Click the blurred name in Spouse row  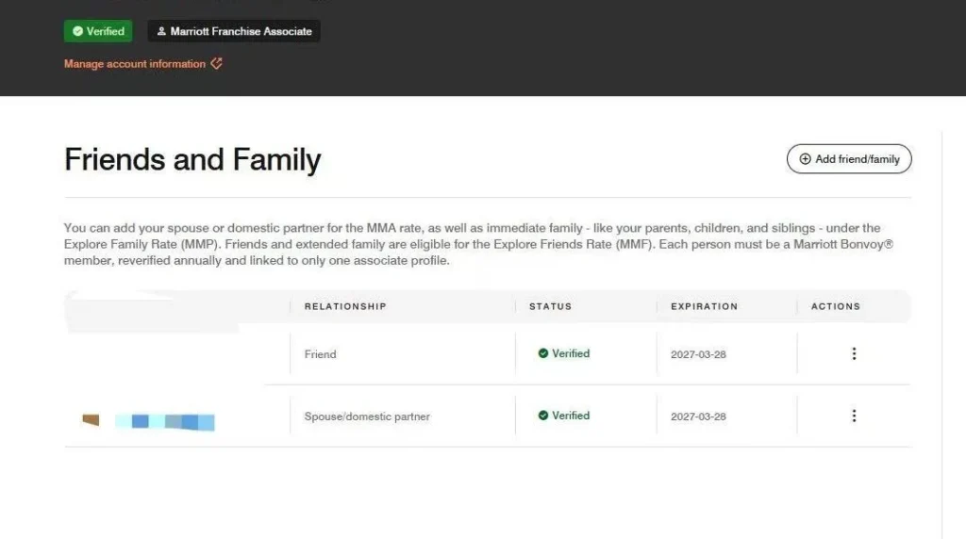pos(148,421)
